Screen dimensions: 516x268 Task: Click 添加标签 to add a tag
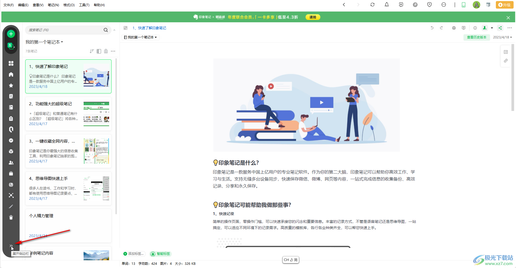(x=133, y=254)
